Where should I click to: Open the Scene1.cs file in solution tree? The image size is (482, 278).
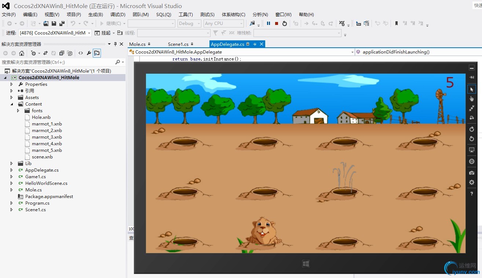tap(35, 210)
